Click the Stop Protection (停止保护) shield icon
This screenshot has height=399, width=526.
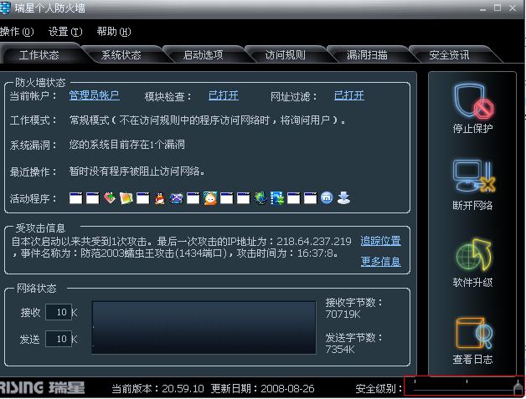pyautogui.click(x=473, y=101)
